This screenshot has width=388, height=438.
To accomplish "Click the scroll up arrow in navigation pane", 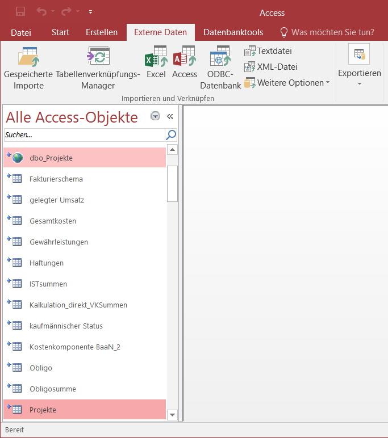I will pyautogui.click(x=172, y=150).
